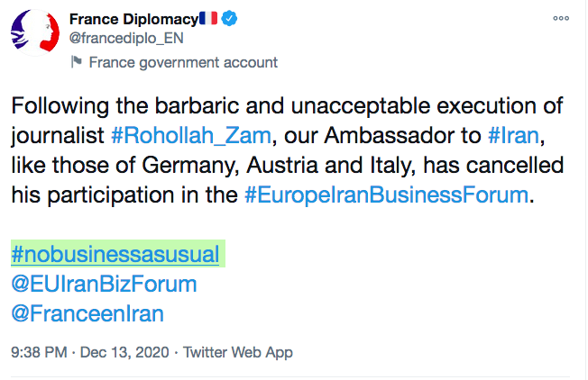This screenshot has height=380, width=588.
Task: Open the Twitter Web App source link
Action: pyautogui.click(x=238, y=352)
